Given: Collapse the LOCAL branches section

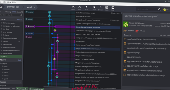Looking at the screenshot, I should tap(3, 19).
